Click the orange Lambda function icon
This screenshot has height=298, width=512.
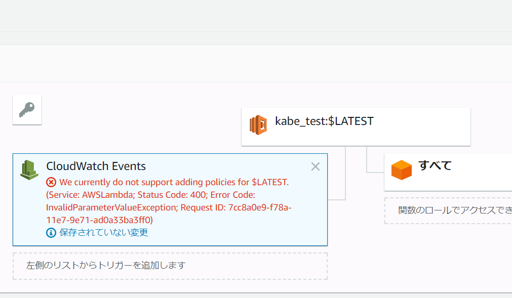click(258, 125)
